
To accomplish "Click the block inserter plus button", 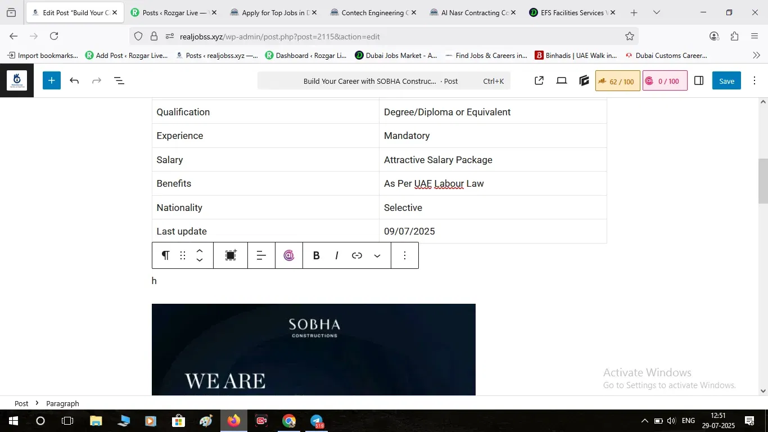I will (x=51, y=80).
